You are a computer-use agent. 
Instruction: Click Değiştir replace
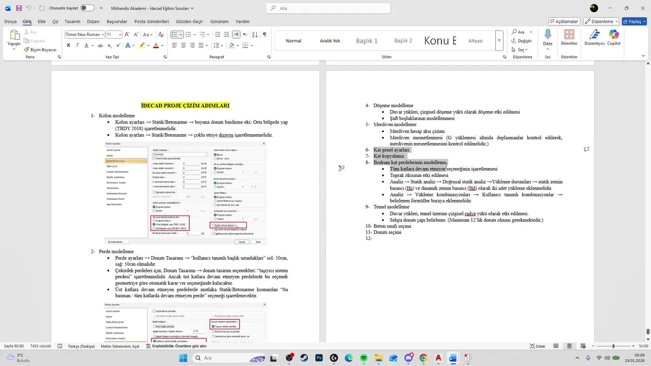[x=521, y=41]
